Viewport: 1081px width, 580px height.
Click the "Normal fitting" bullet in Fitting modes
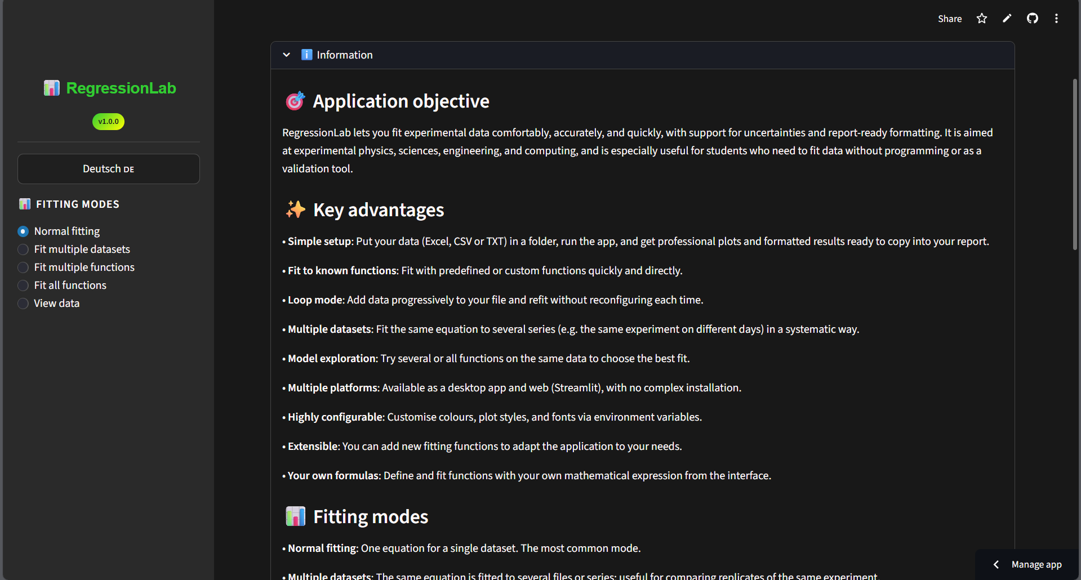click(322, 548)
